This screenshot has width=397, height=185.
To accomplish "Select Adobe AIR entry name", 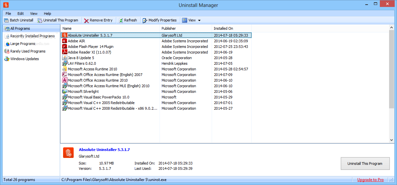I will click(76, 41).
